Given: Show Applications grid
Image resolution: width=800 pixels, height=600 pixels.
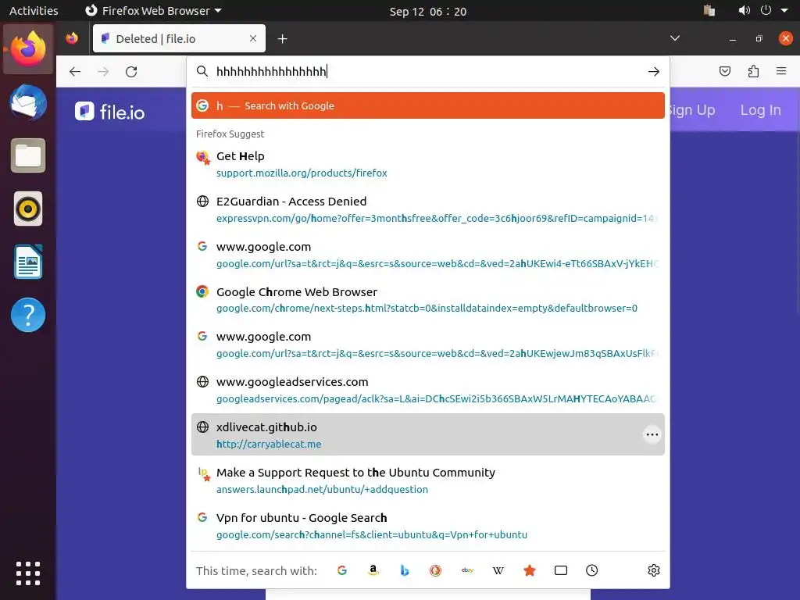Looking at the screenshot, I should (28, 573).
